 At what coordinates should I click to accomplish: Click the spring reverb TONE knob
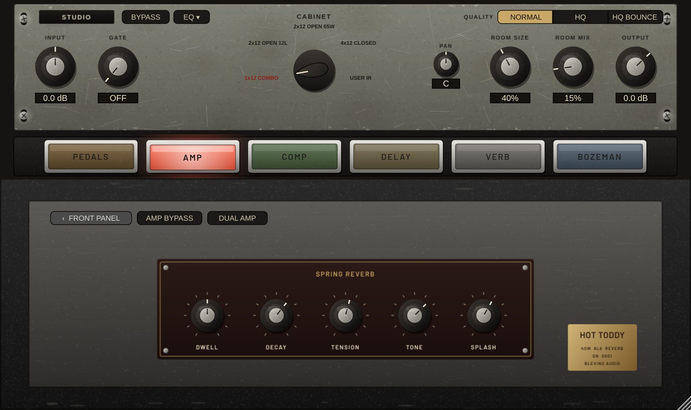(x=415, y=315)
